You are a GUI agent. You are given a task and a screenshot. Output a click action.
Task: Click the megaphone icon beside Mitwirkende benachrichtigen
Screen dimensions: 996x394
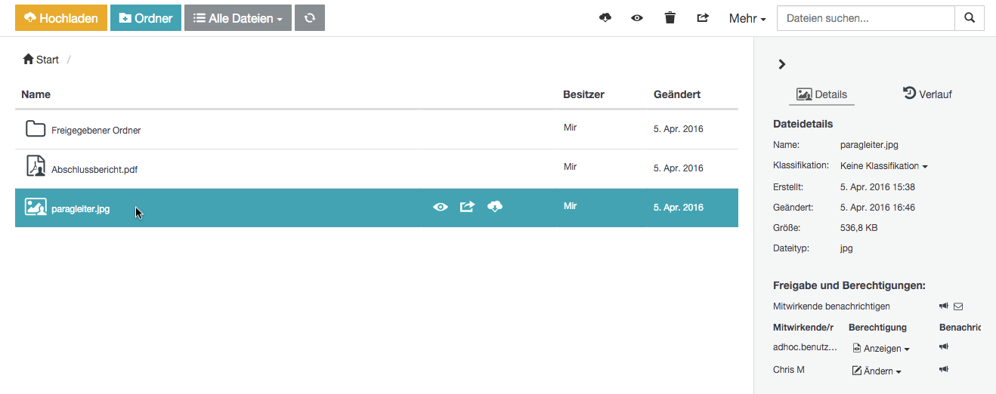click(x=943, y=306)
